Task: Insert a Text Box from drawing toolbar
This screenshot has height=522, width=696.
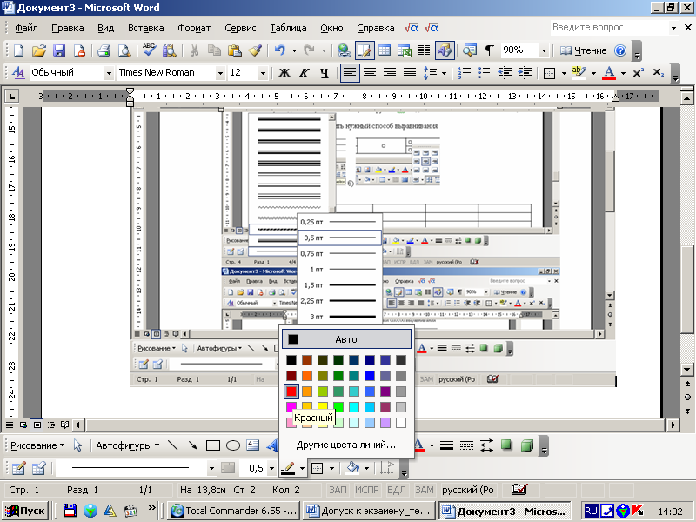Action: pos(253,445)
